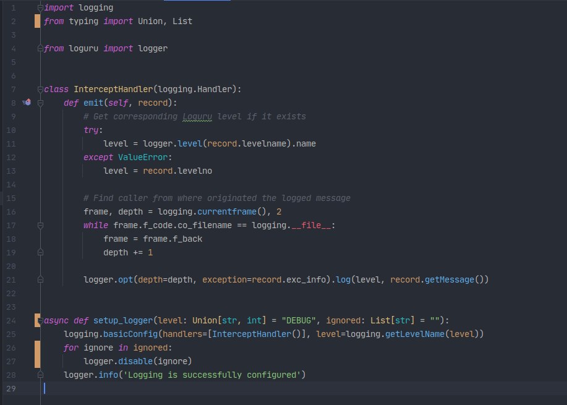Click the overriding method gutter icon beside emit
Screen dimensions: 567x405
[27, 103]
